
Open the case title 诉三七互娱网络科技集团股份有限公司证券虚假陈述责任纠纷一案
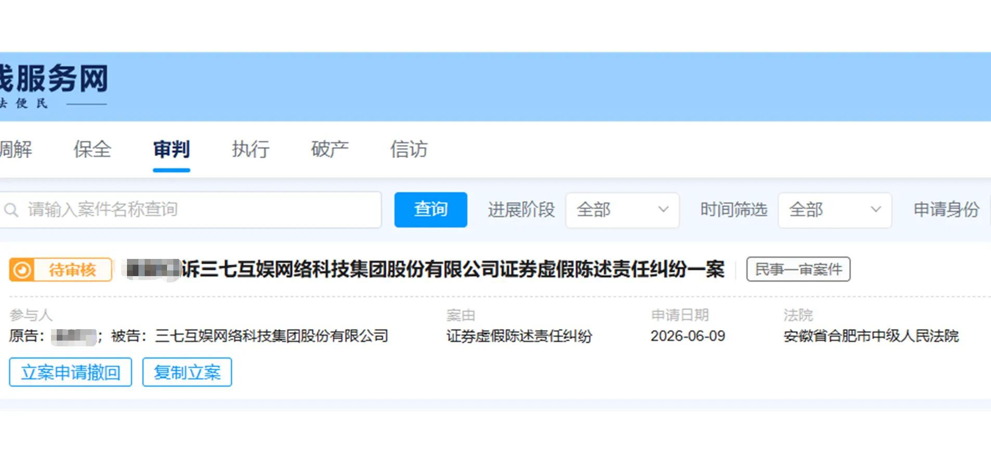[453, 269]
